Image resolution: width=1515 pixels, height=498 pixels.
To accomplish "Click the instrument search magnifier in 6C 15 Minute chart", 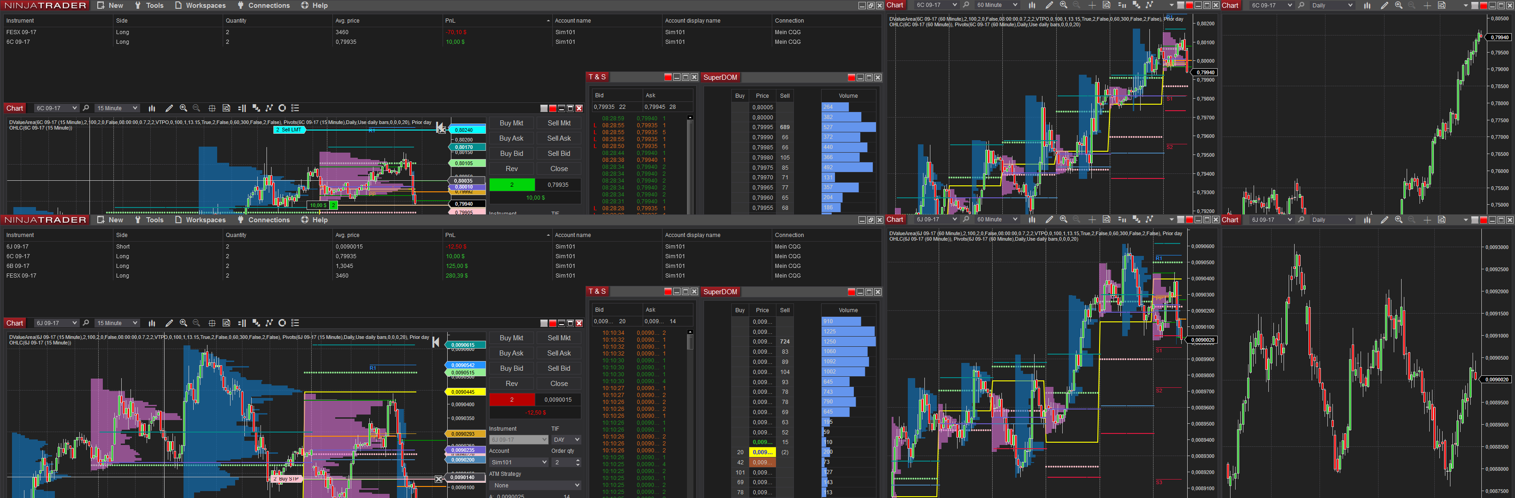I will tap(86, 108).
